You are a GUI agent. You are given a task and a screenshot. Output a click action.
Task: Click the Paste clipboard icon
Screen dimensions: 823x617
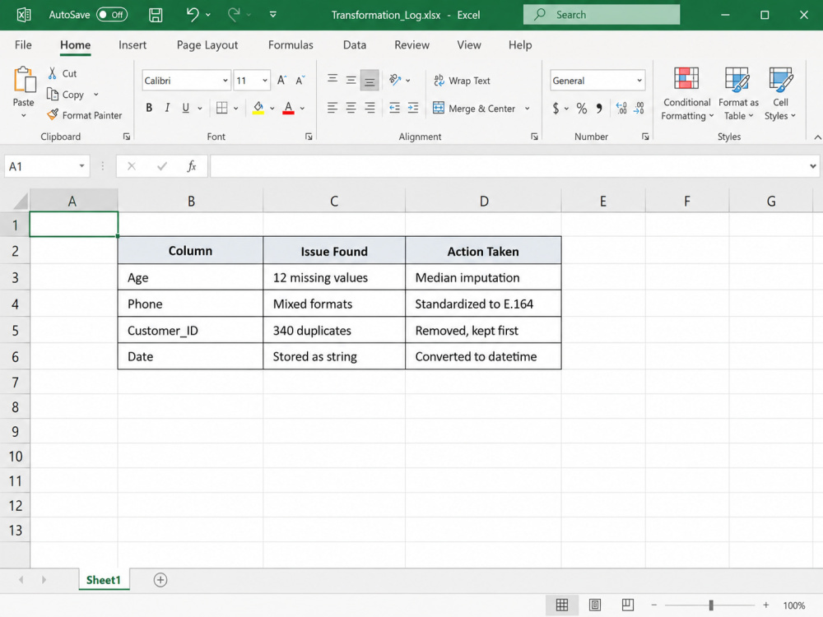click(24, 80)
